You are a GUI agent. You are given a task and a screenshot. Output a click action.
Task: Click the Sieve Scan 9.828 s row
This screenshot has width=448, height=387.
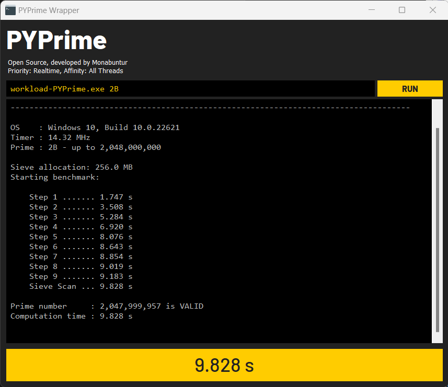point(81,286)
